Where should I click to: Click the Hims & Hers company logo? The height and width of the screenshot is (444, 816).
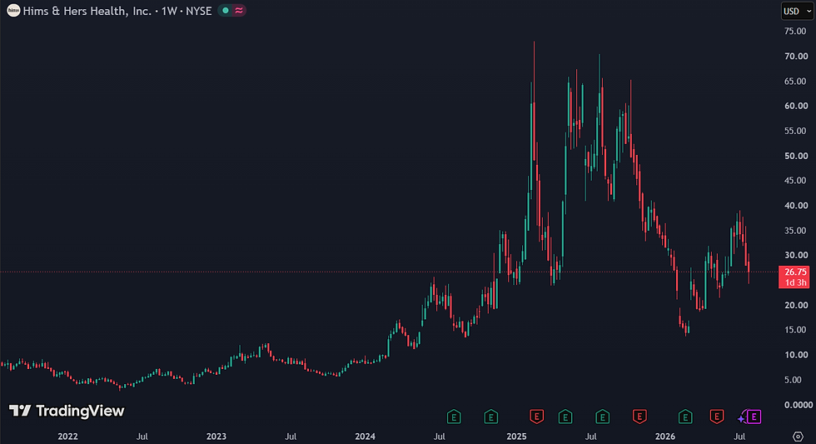pyautogui.click(x=13, y=10)
